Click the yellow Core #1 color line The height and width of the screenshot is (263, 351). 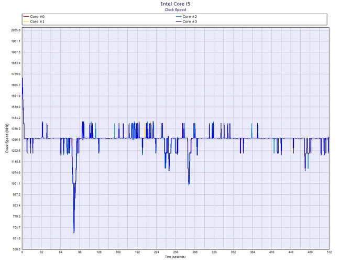coord(26,21)
